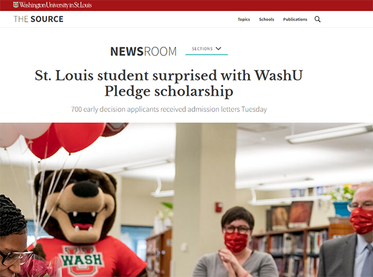Screen dimensions: 373x277
Task: Click the Sections label text
Action: [202, 49]
